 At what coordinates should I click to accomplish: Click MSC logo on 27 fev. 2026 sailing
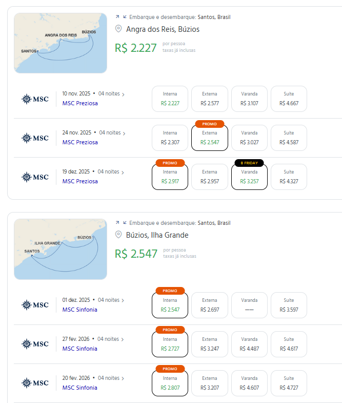pos(35,344)
